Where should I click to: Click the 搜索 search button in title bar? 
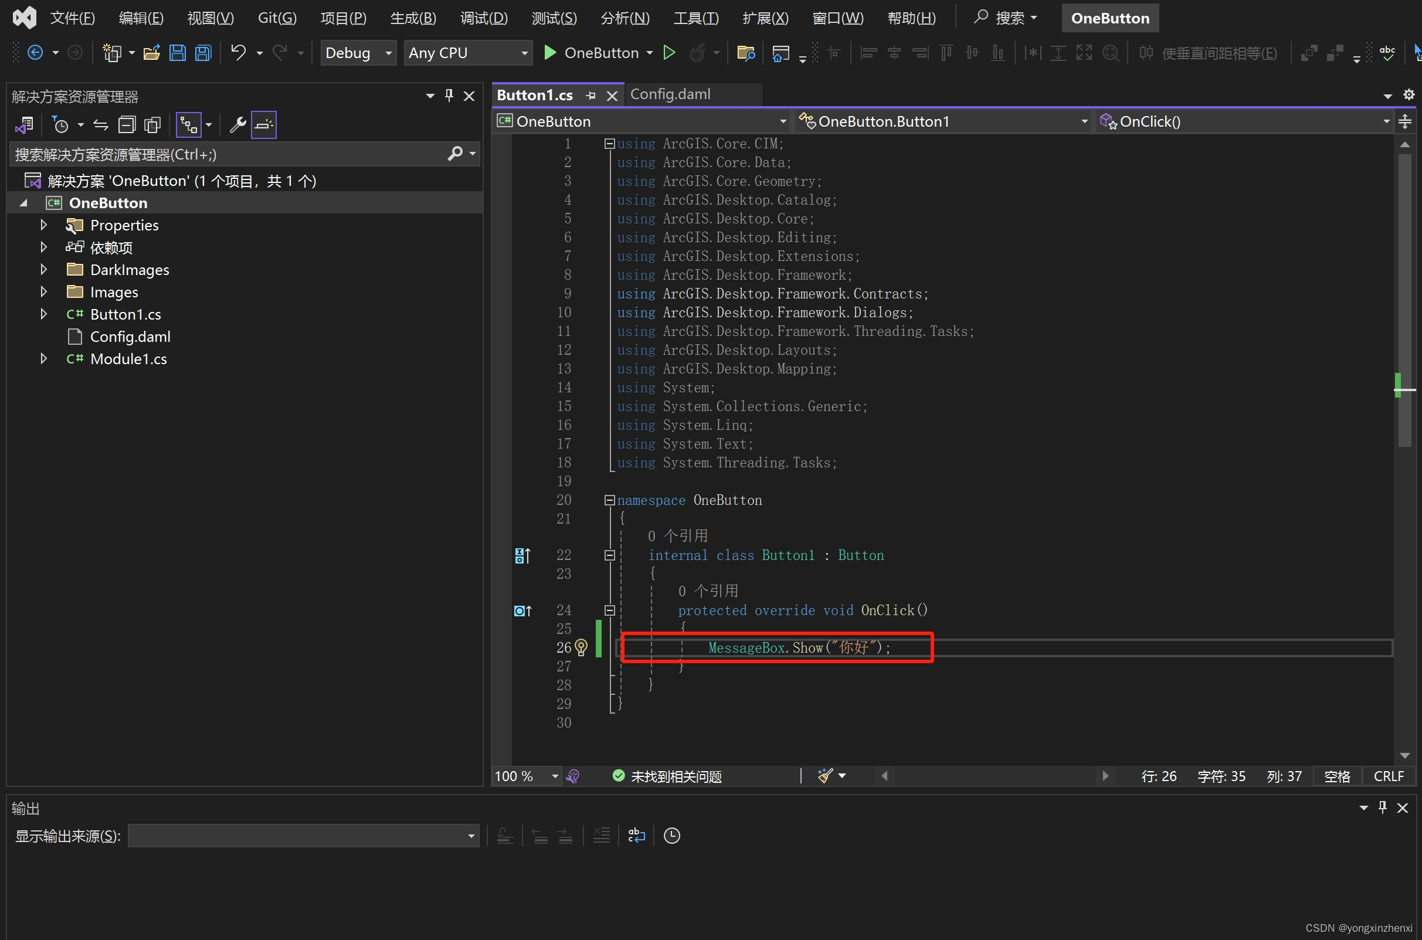(1006, 18)
